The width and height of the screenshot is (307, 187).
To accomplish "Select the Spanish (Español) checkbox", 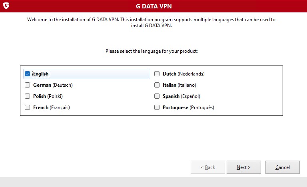I will pos(157,96).
